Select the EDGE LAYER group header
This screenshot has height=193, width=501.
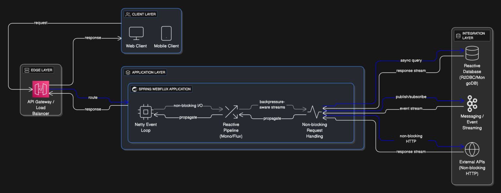[x=38, y=70]
